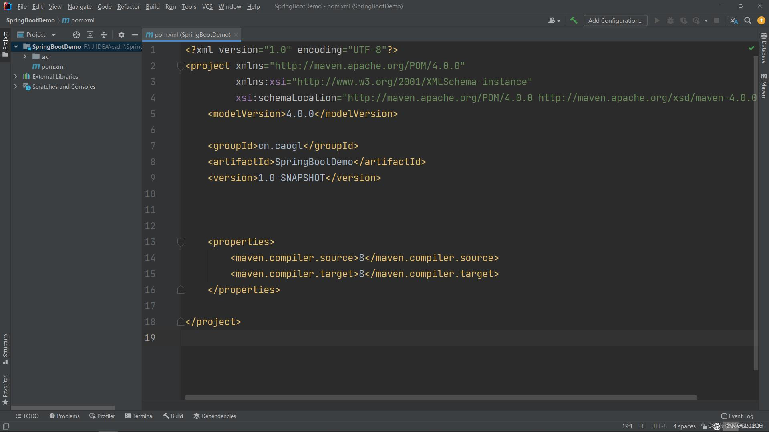The width and height of the screenshot is (769, 432).
Task: Click the 19:1 cursor position indicator
Action: click(x=627, y=426)
